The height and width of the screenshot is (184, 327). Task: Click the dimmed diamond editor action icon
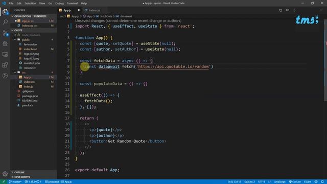coord(294,10)
